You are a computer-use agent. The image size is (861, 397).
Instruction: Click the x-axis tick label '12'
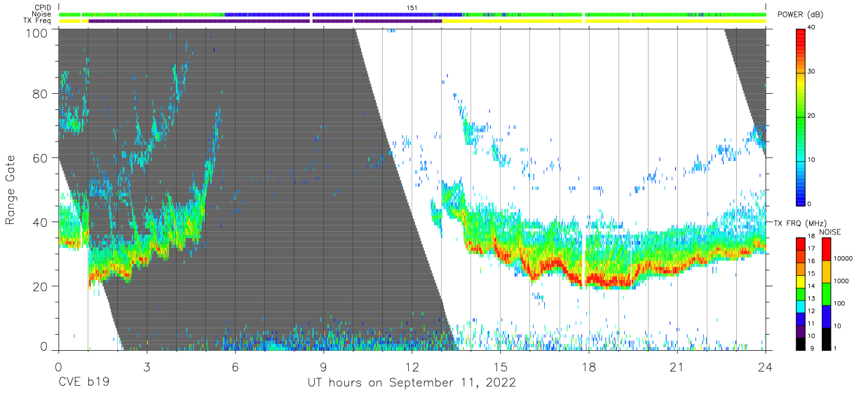[412, 367]
